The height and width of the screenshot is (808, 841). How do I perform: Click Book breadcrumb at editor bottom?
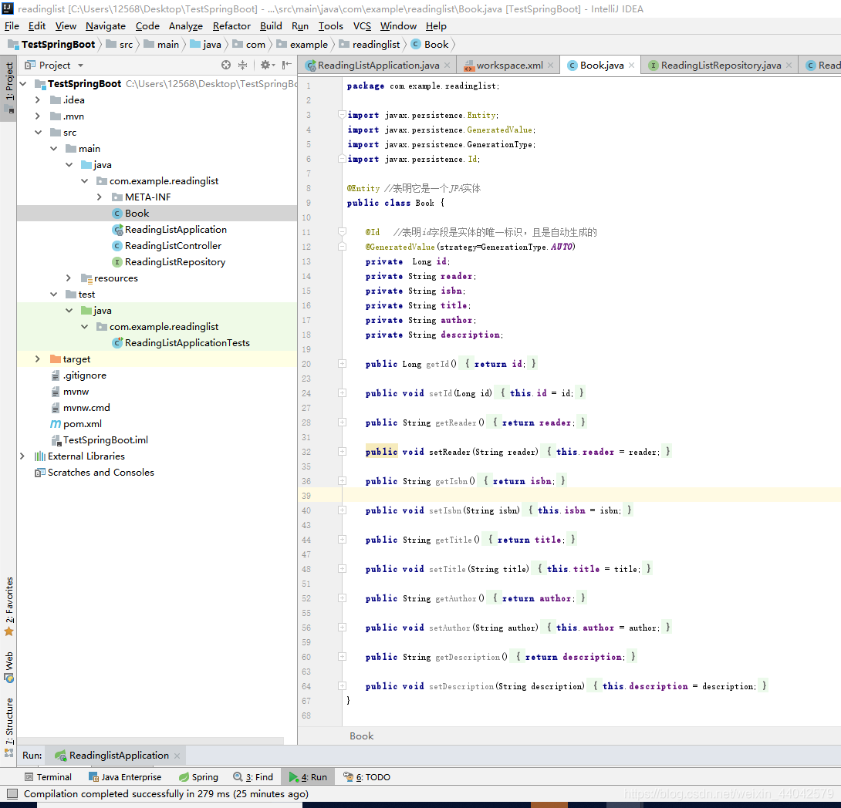(x=362, y=736)
